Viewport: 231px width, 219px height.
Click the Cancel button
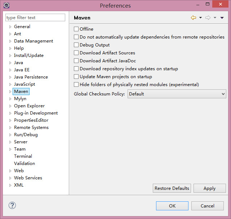(208, 206)
